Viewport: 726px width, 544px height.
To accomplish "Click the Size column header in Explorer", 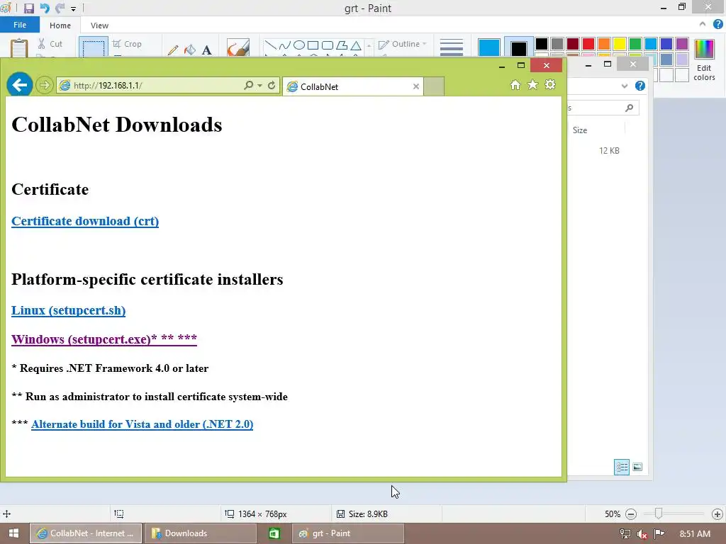I will (x=580, y=130).
